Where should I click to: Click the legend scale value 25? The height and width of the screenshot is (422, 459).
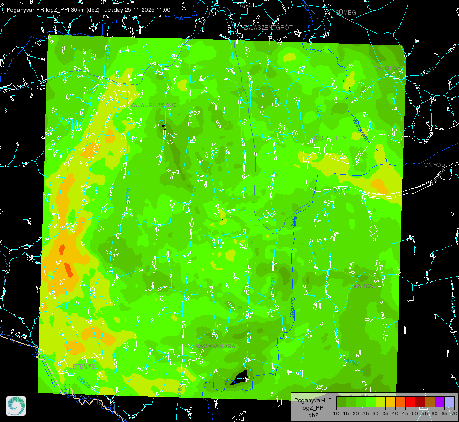(366, 414)
